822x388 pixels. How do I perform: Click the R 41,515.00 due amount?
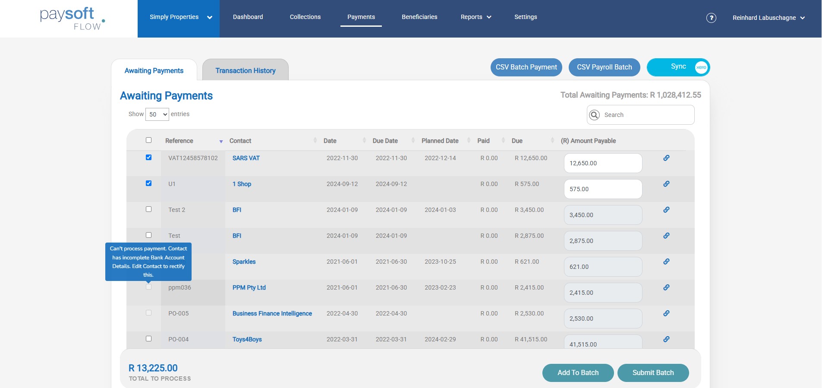[x=531, y=340]
